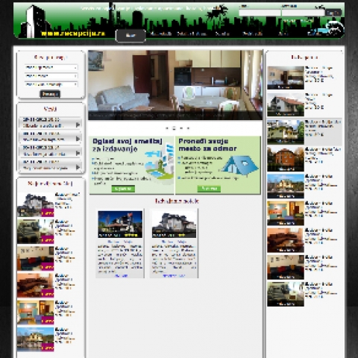Click the arrow on third news item
The height and width of the screenshot is (358, 358).
[78, 153]
